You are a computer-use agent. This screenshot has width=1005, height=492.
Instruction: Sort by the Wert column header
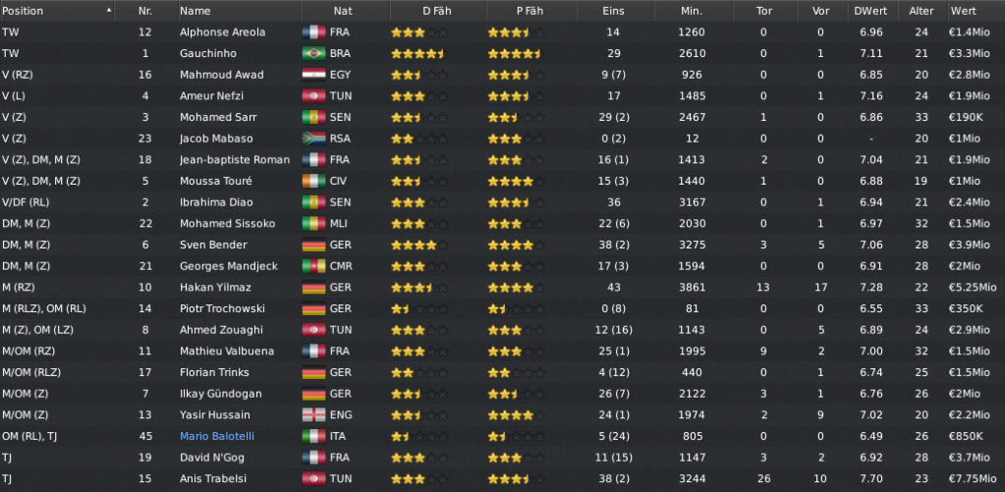(x=977, y=11)
